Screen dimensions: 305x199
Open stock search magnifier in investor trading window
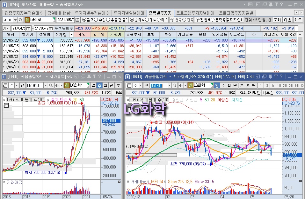coord(21,20)
